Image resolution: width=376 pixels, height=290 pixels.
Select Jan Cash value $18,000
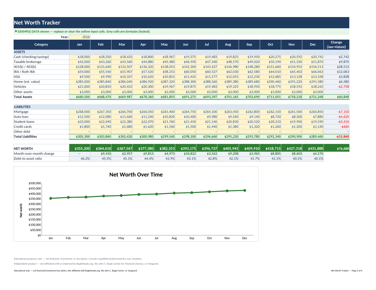click(80, 57)
